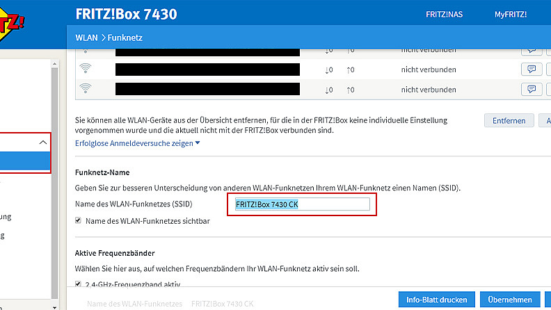Collapse the sidebar menu section with the chevron
This screenshot has width=551, height=310.
coord(43,142)
